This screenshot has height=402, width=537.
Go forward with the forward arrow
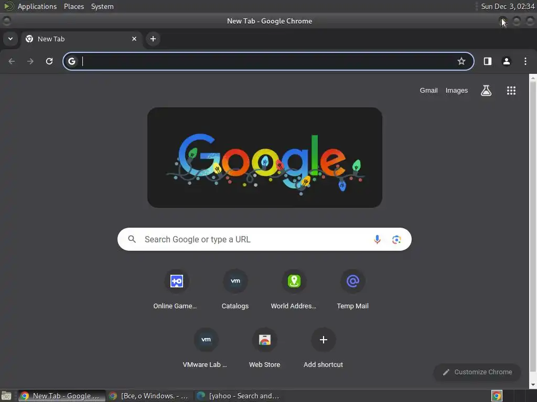(x=30, y=61)
